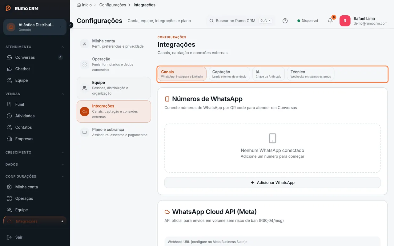This screenshot has width=394, height=246.
Task: Open Equipe under ATENDIMENTO in sidebar
Action: (x=35, y=80)
